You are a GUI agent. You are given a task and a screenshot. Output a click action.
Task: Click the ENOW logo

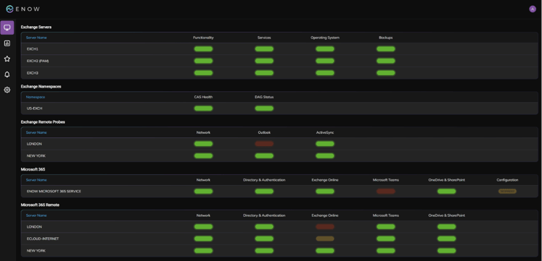[x=23, y=9]
